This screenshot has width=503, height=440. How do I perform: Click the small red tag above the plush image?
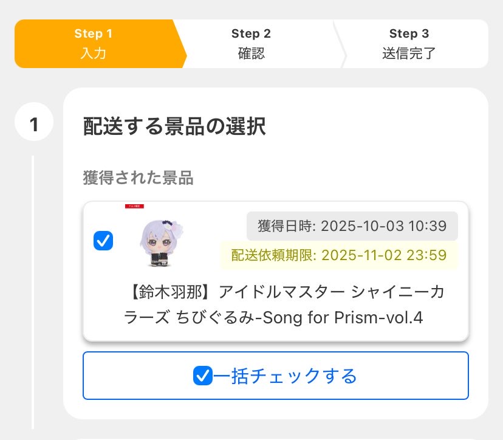(134, 207)
